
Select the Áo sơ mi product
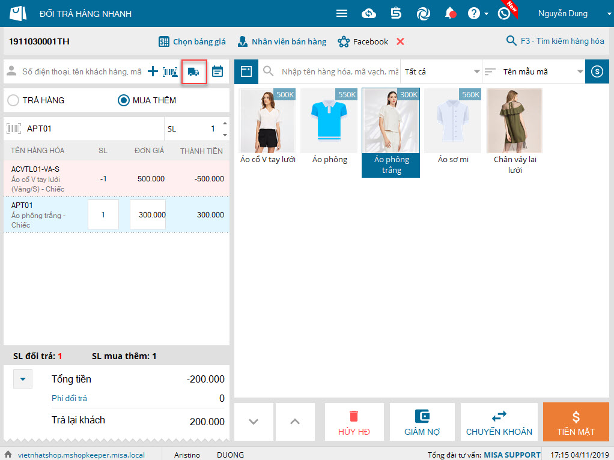point(452,126)
